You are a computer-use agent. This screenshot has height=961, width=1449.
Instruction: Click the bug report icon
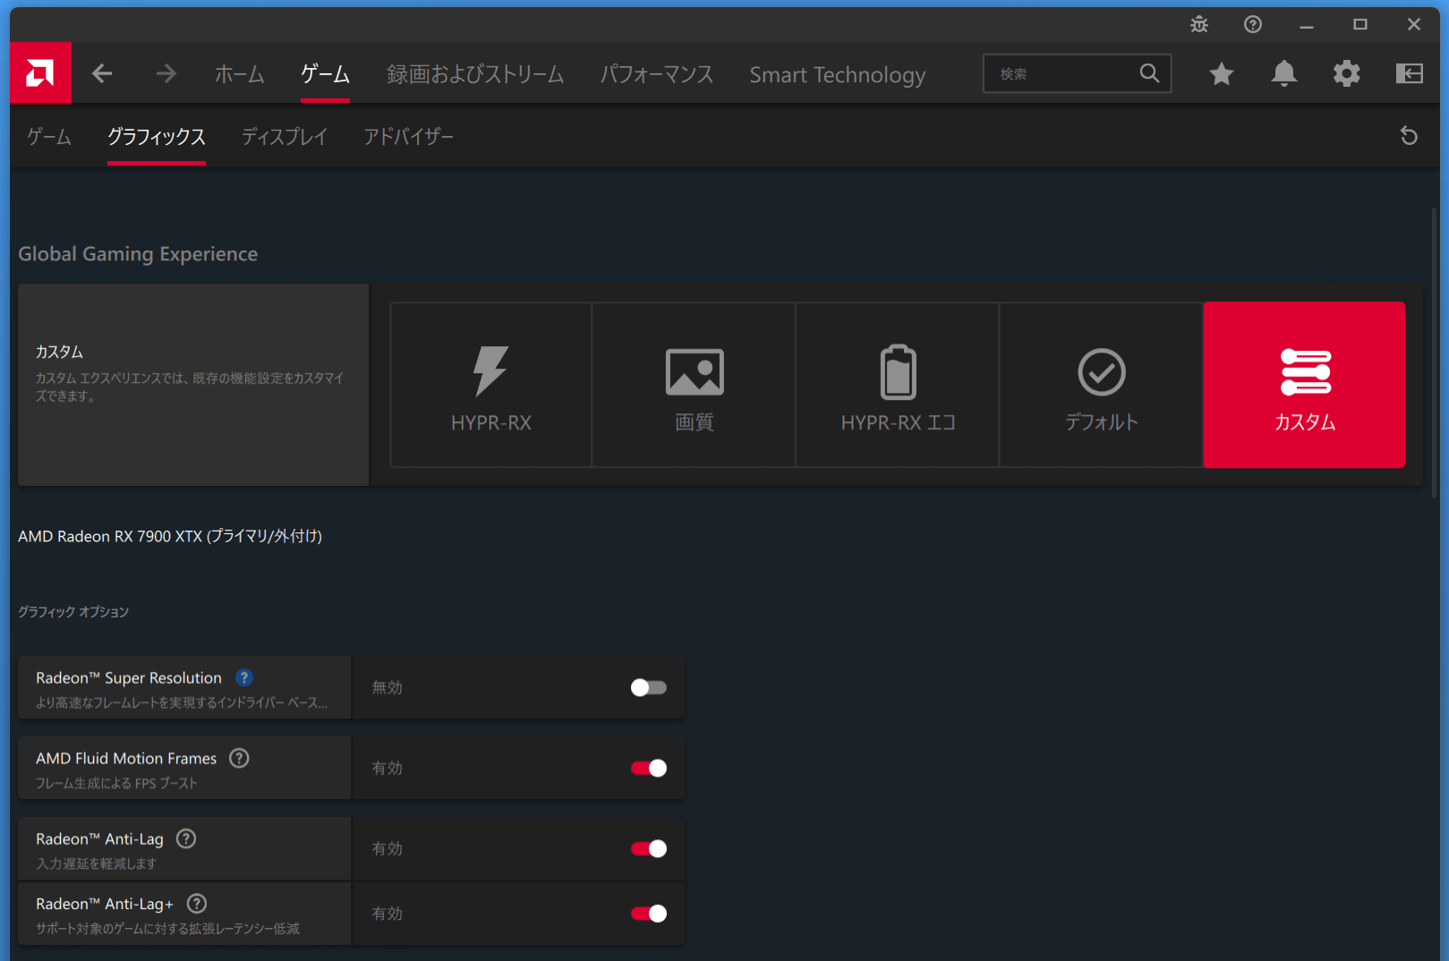coord(1199,24)
